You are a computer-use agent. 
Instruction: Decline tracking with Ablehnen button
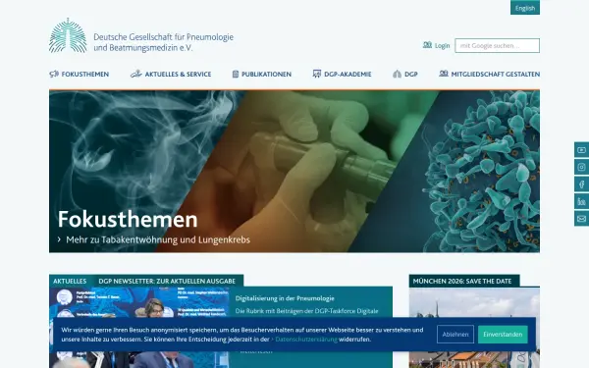(x=455, y=335)
